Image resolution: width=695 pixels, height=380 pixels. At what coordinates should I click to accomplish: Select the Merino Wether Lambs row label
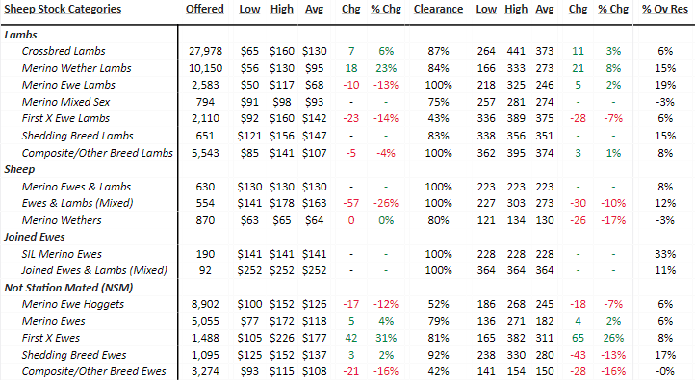[x=76, y=68]
